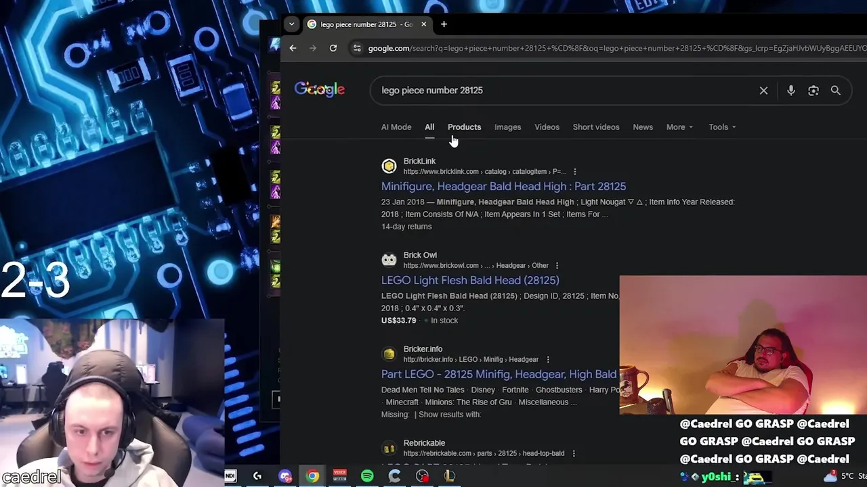Image resolution: width=867 pixels, height=487 pixels.
Task: Open a new browser tab
Action: click(x=444, y=24)
